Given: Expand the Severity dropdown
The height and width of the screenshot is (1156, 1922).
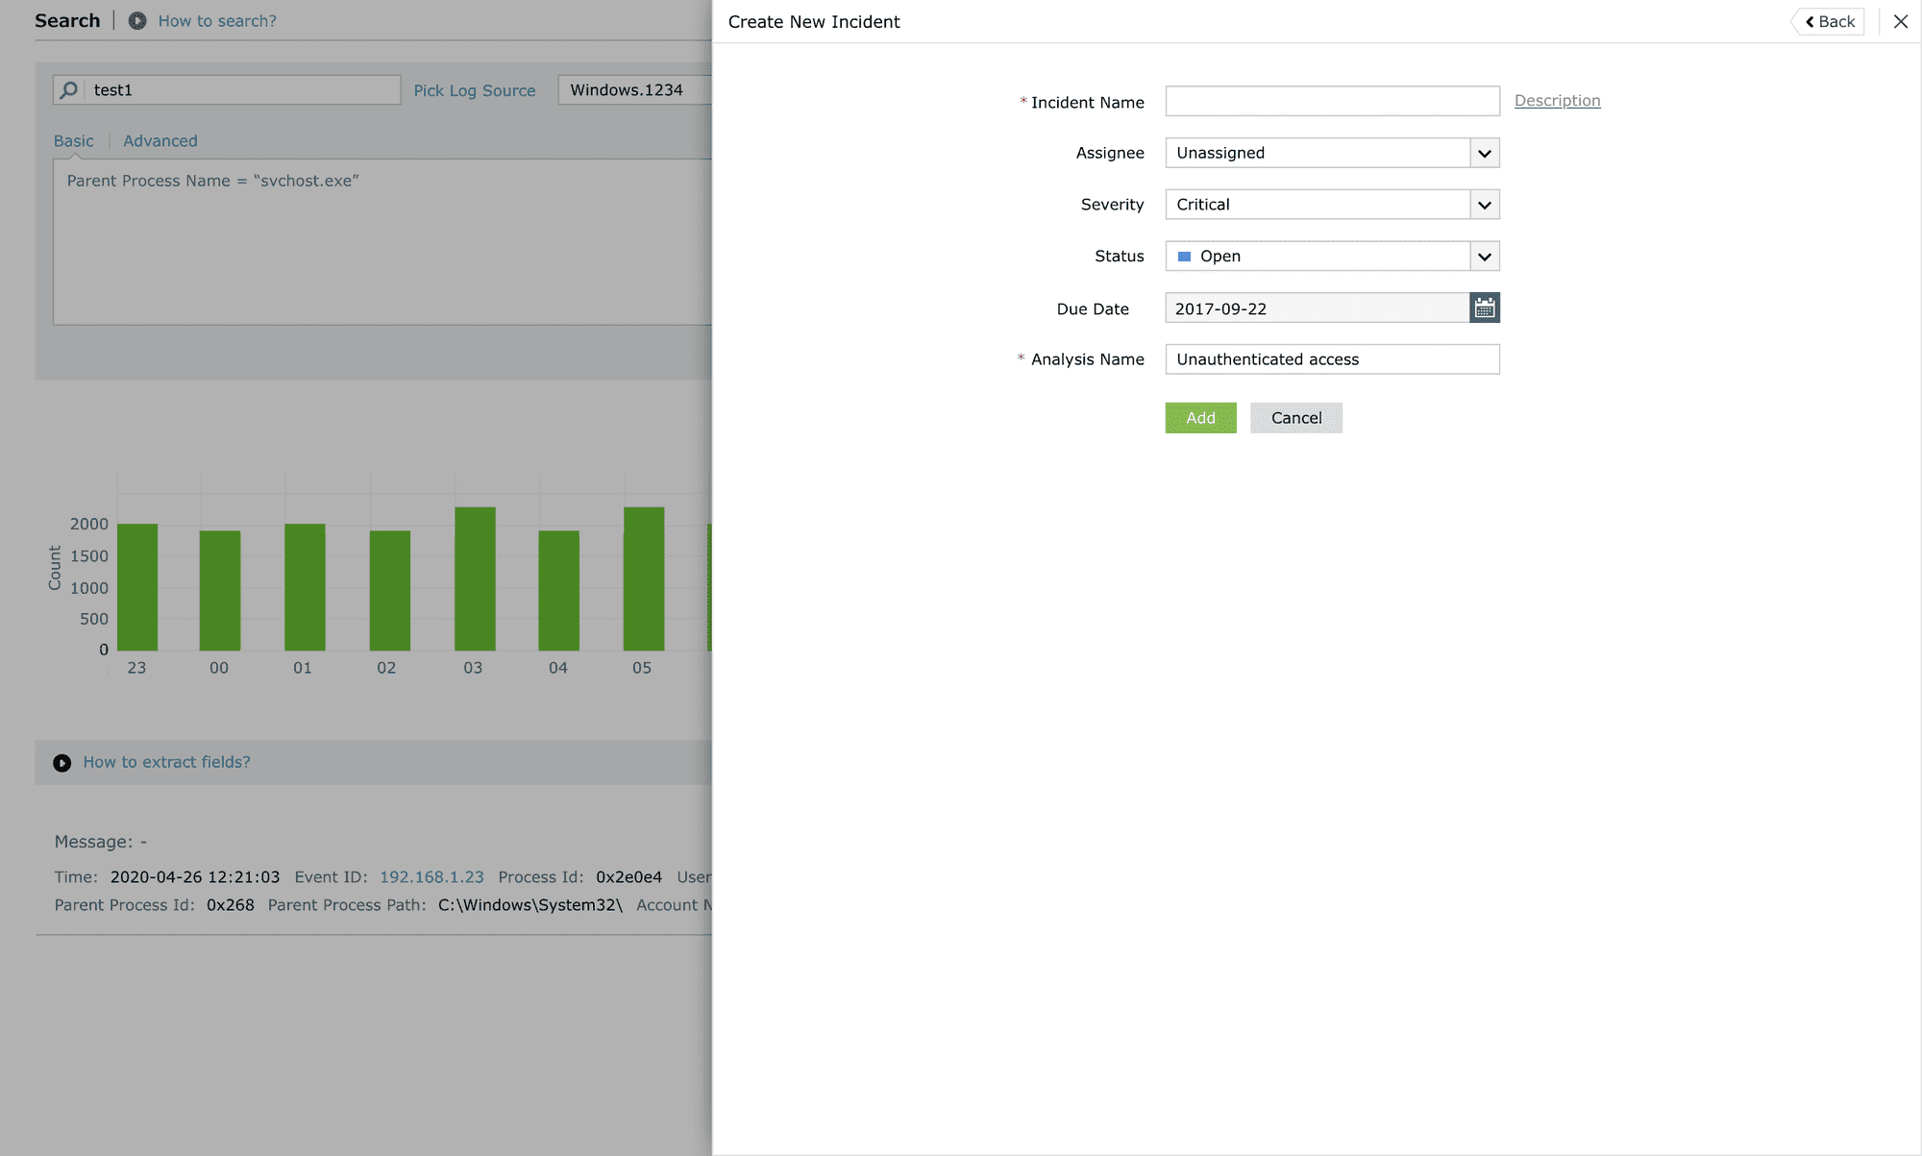Looking at the screenshot, I should (1483, 204).
